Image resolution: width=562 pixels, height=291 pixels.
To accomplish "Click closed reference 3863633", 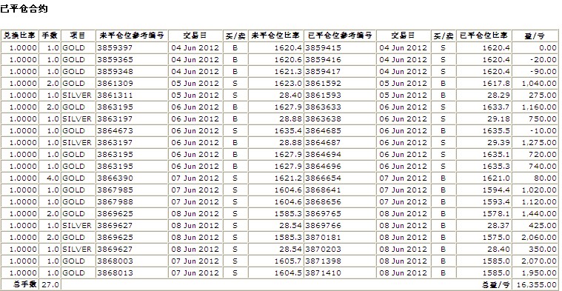I will coord(323,107).
